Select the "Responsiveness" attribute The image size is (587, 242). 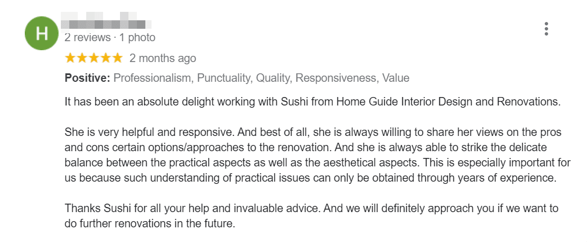[336, 78]
